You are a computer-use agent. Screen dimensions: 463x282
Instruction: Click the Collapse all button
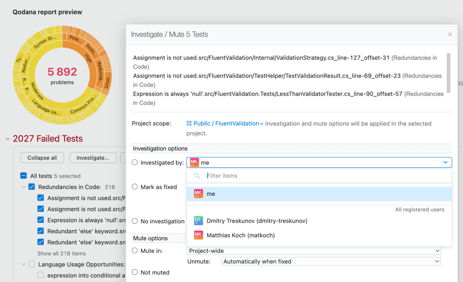point(42,158)
